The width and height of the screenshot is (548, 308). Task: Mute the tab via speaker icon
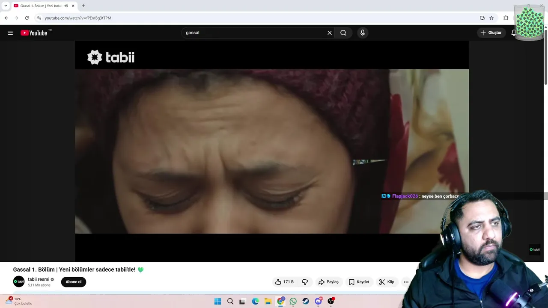[x=66, y=6]
